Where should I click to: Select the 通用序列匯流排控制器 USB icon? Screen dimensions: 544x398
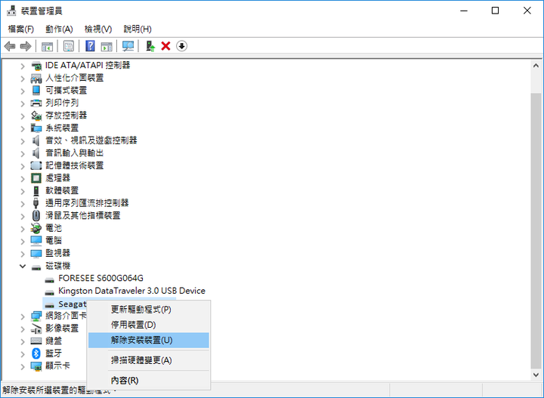click(x=36, y=203)
